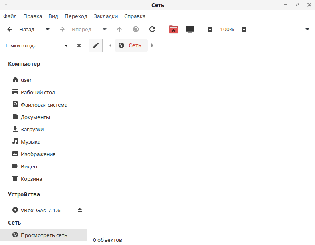Reload the current location

152,29
